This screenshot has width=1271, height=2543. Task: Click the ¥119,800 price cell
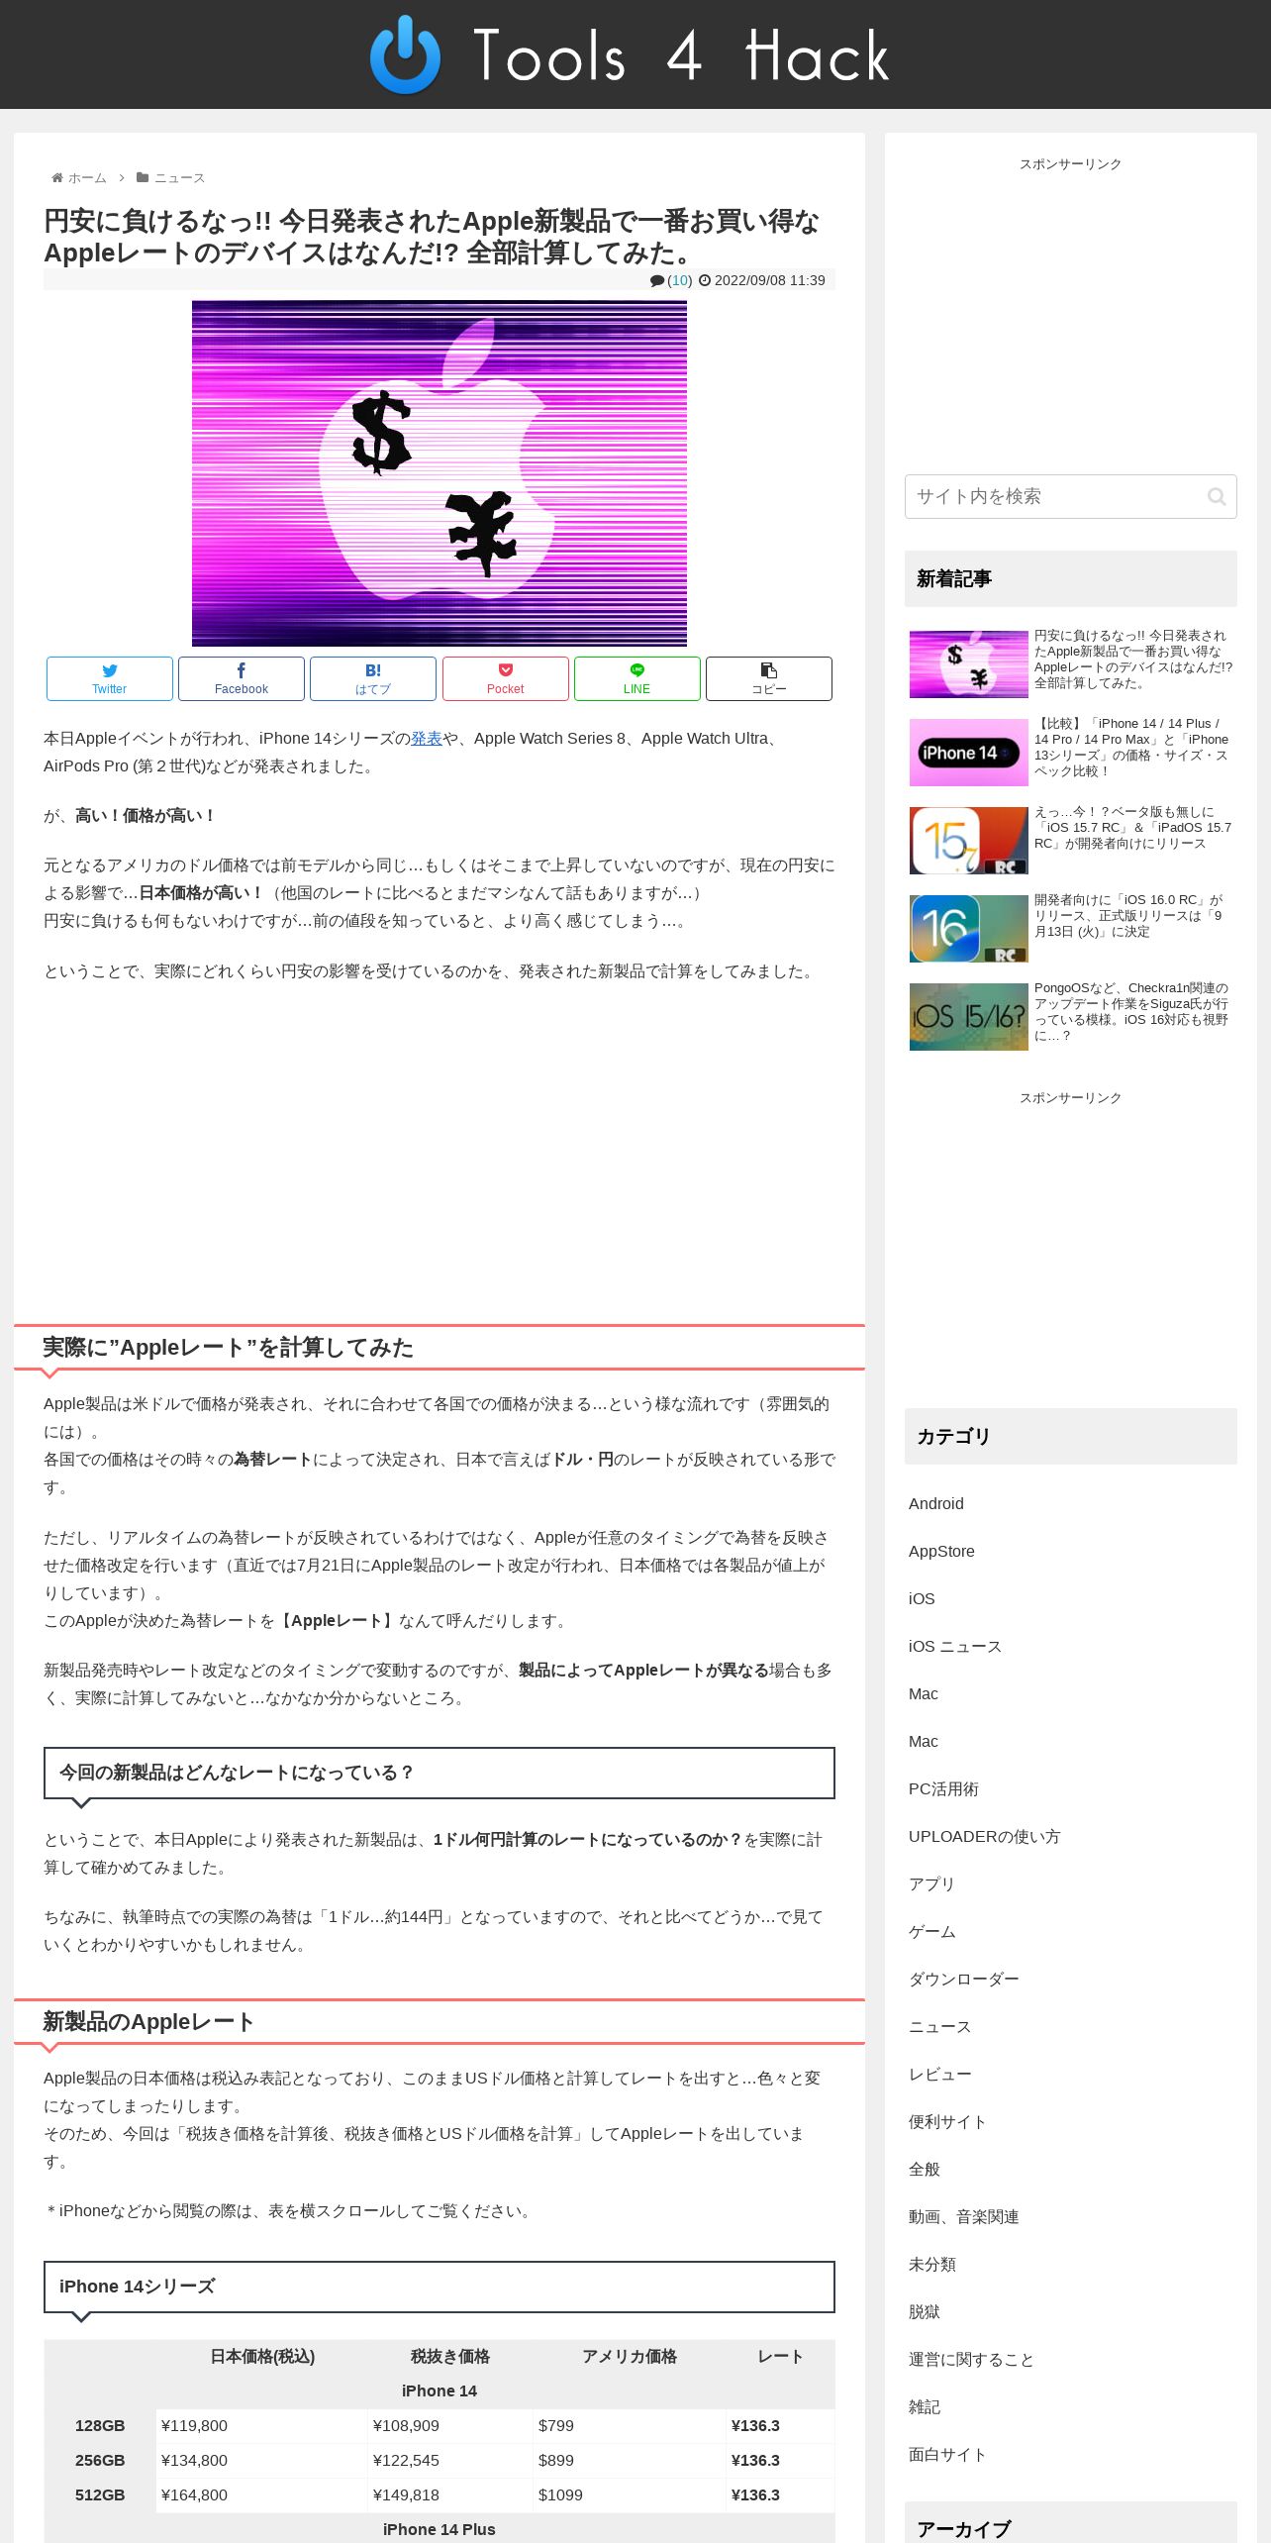[261, 2425]
